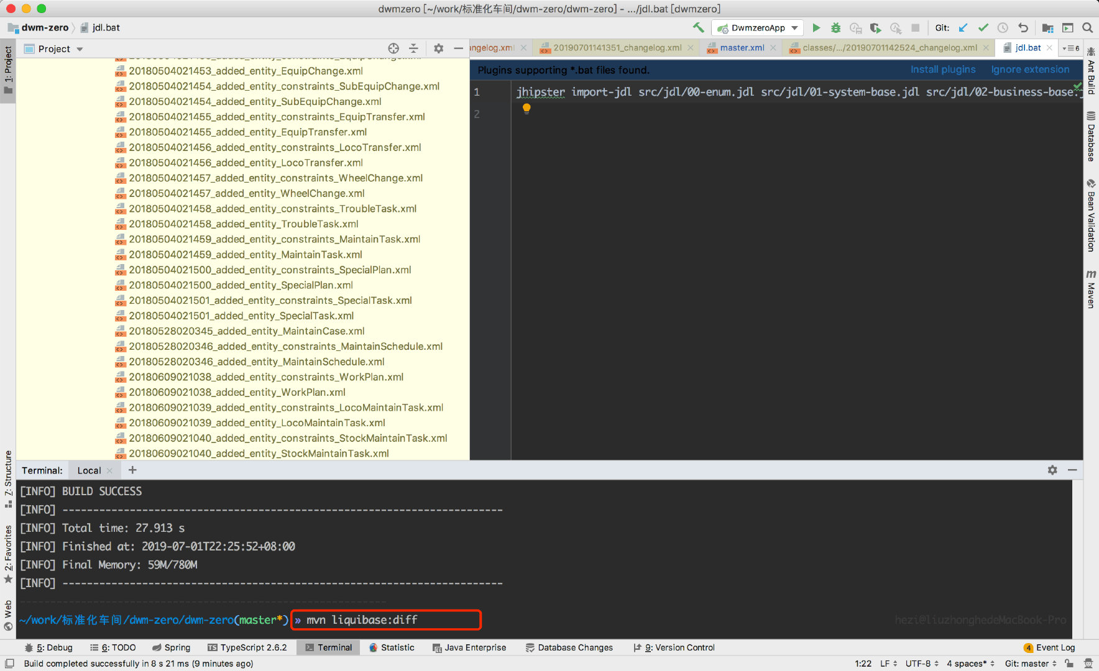The width and height of the screenshot is (1099, 671).
Task: Stop the running process icon
Action: (x=915, y=27)
